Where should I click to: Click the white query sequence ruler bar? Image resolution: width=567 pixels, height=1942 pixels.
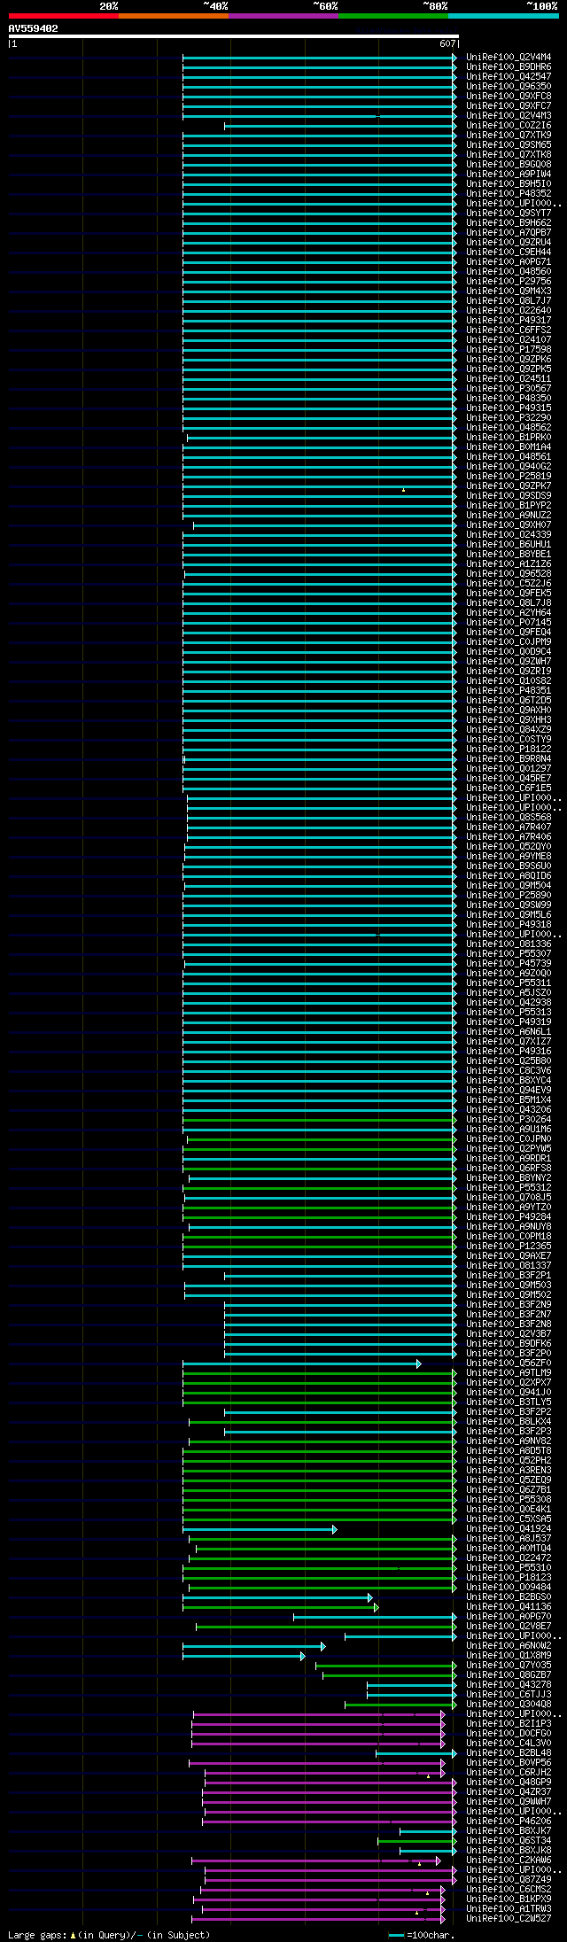point(233,36)
